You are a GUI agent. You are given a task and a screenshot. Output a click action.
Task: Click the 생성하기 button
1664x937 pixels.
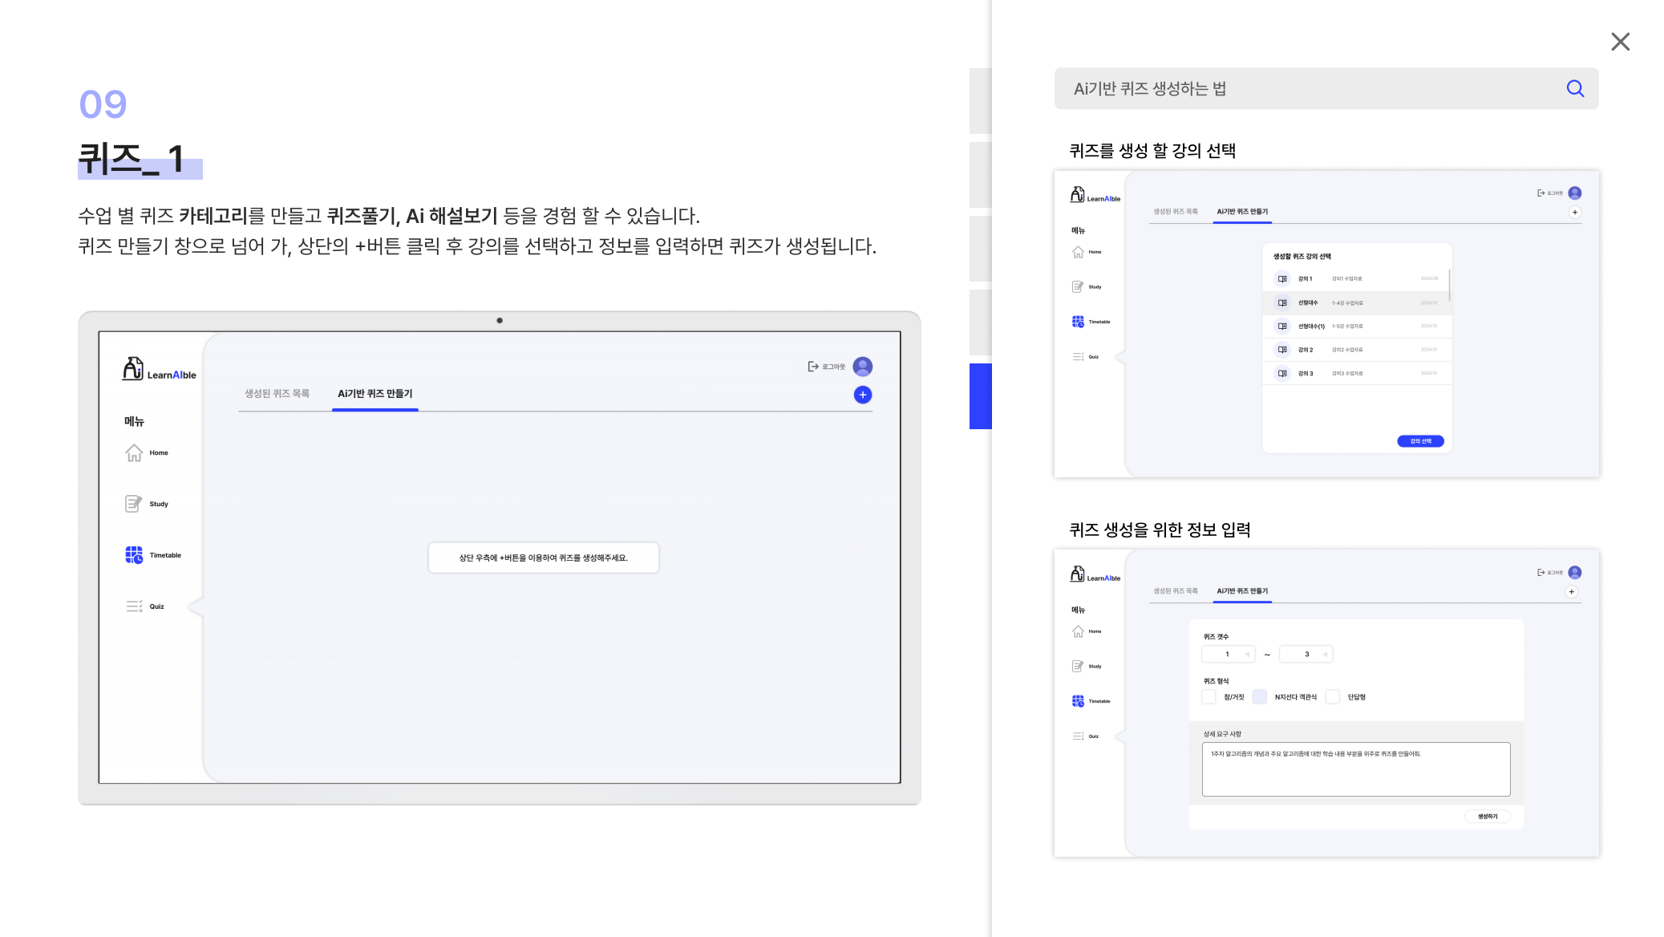tap(1488, 816)
